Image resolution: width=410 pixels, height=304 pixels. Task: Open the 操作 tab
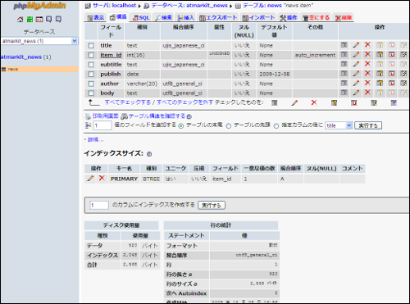[289, 18]
